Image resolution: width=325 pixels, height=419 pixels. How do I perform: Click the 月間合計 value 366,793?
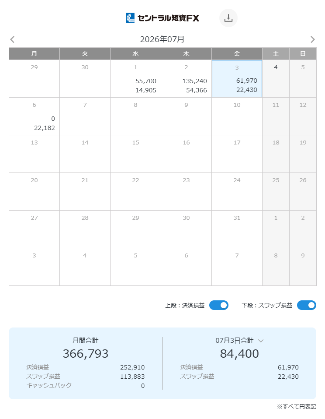click(x=86, y=353)
